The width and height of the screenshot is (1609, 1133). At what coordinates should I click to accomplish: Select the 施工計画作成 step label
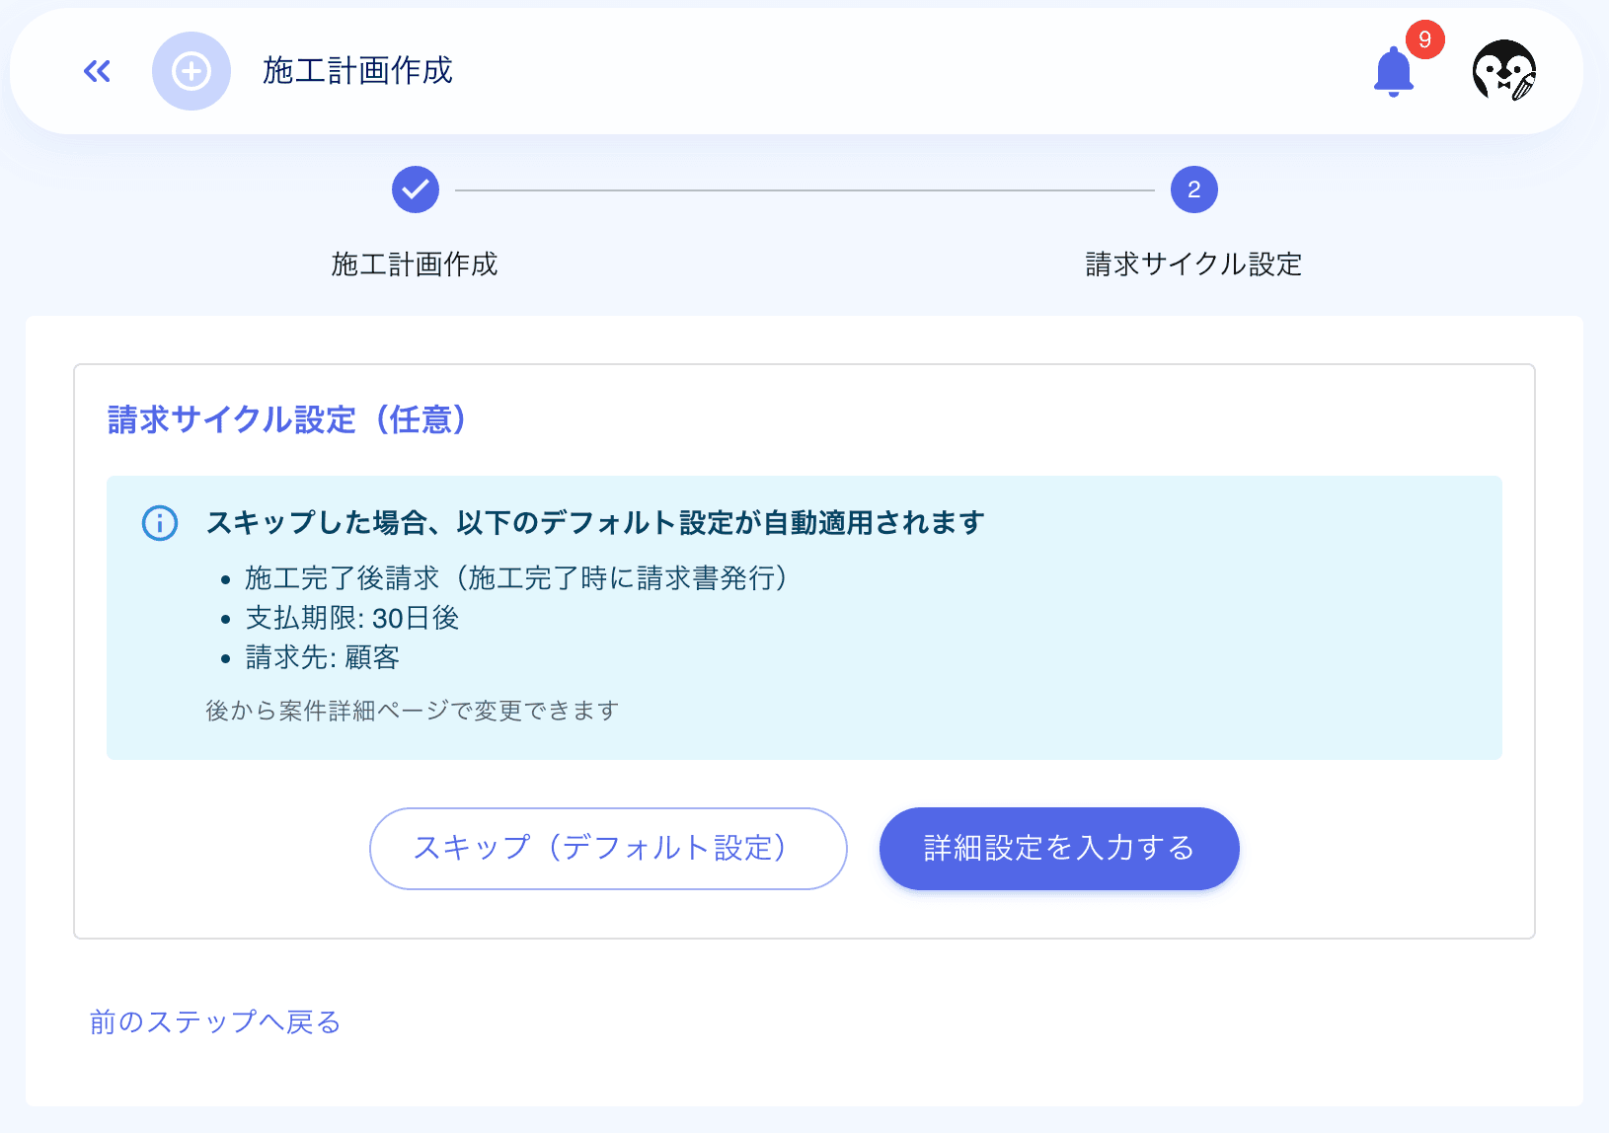coord(415,264)
